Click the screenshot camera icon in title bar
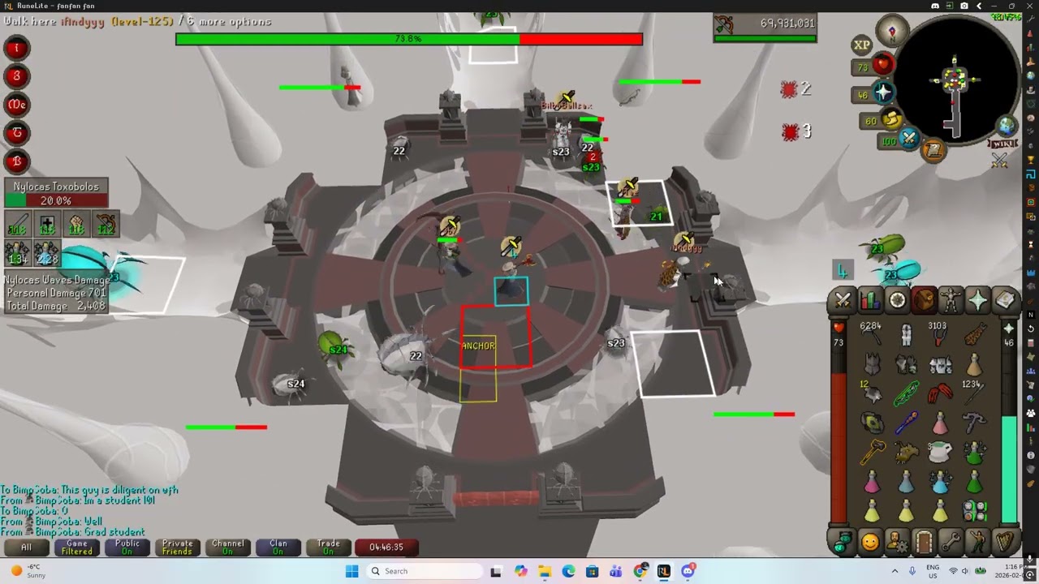1039x584 pixels. coord(964,6)
